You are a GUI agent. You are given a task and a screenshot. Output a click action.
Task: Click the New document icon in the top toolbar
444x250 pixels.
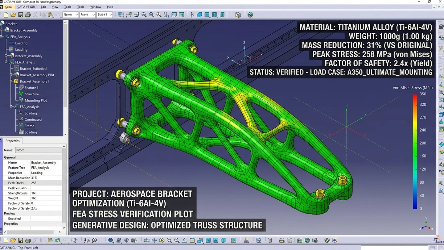coord(6,15)
